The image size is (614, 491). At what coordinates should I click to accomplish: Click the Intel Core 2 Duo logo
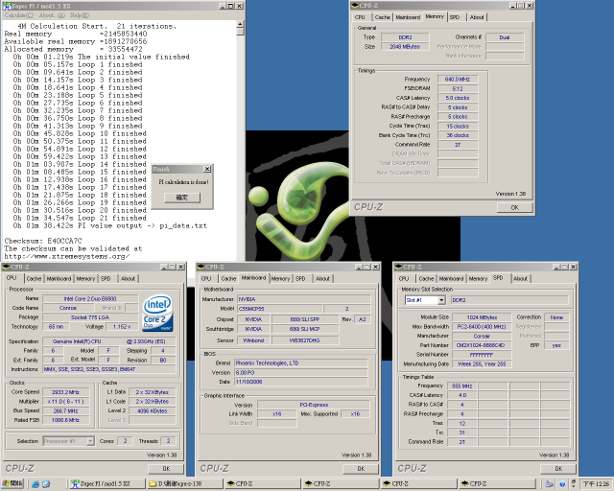tap(157, 314)
